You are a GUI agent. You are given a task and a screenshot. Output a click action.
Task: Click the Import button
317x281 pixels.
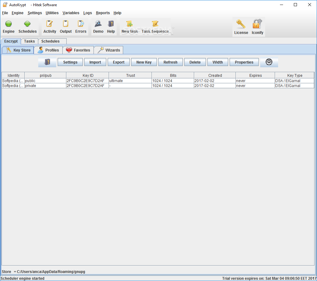[95, 62]
